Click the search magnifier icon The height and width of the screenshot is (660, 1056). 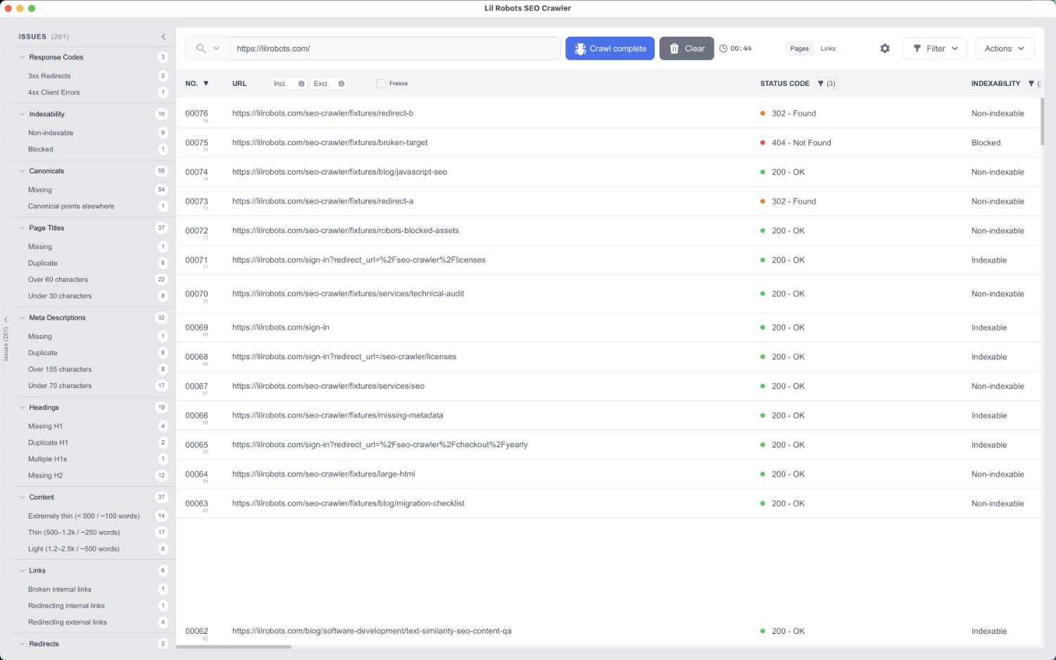click(x=201, y=49)
